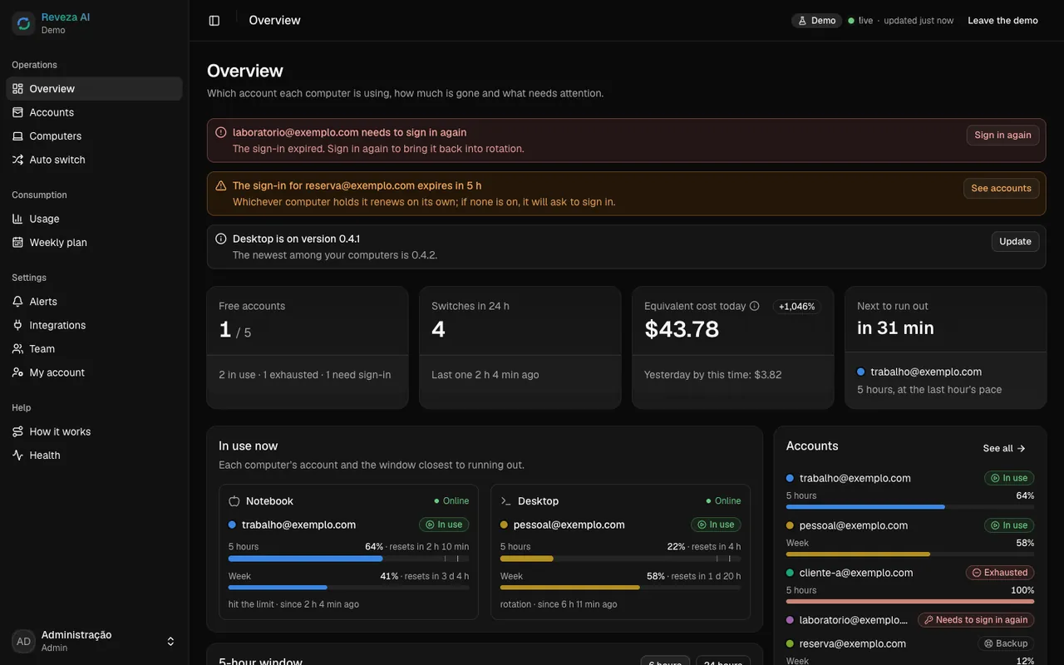The height and width of the screenshot is (665, 1064).
Task: Click the Health pulse icon
Action: click(x=17, y=456)
